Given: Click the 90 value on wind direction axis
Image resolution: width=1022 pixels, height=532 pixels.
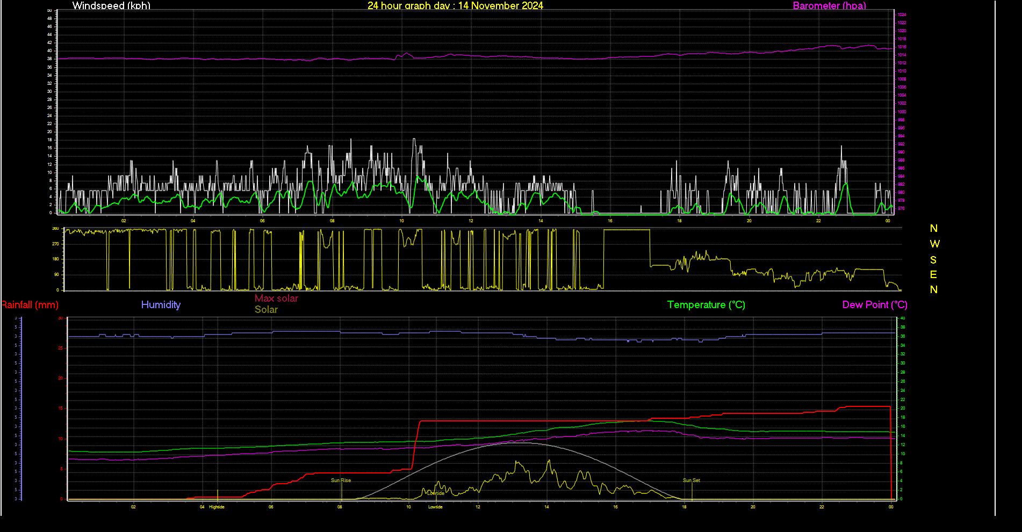Looking at the screenshot, I should (x=56, y=274).
